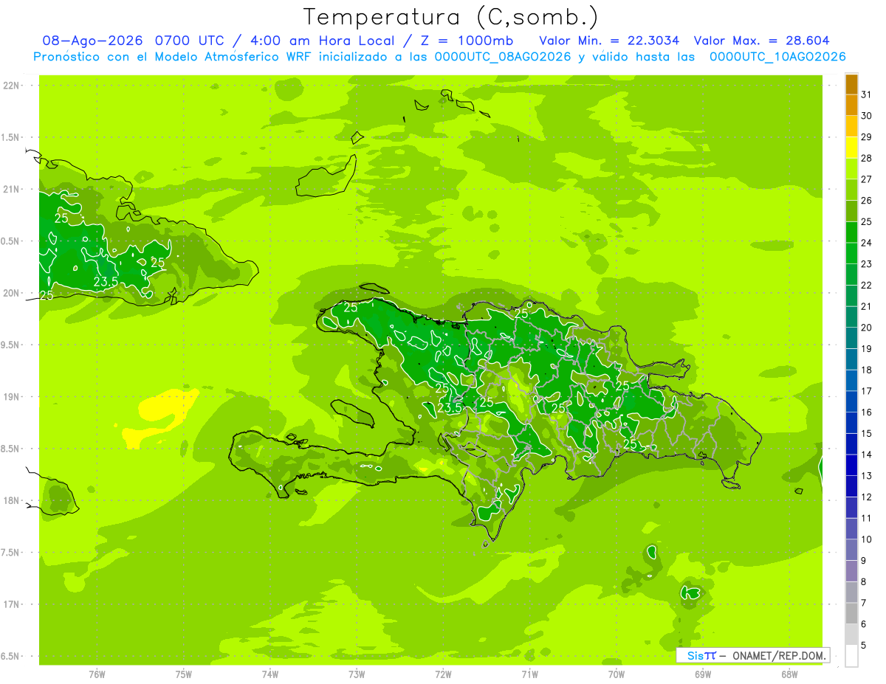
Task: Pick the lime swatch between 26 and 27
Action: [x=851, y=190]
